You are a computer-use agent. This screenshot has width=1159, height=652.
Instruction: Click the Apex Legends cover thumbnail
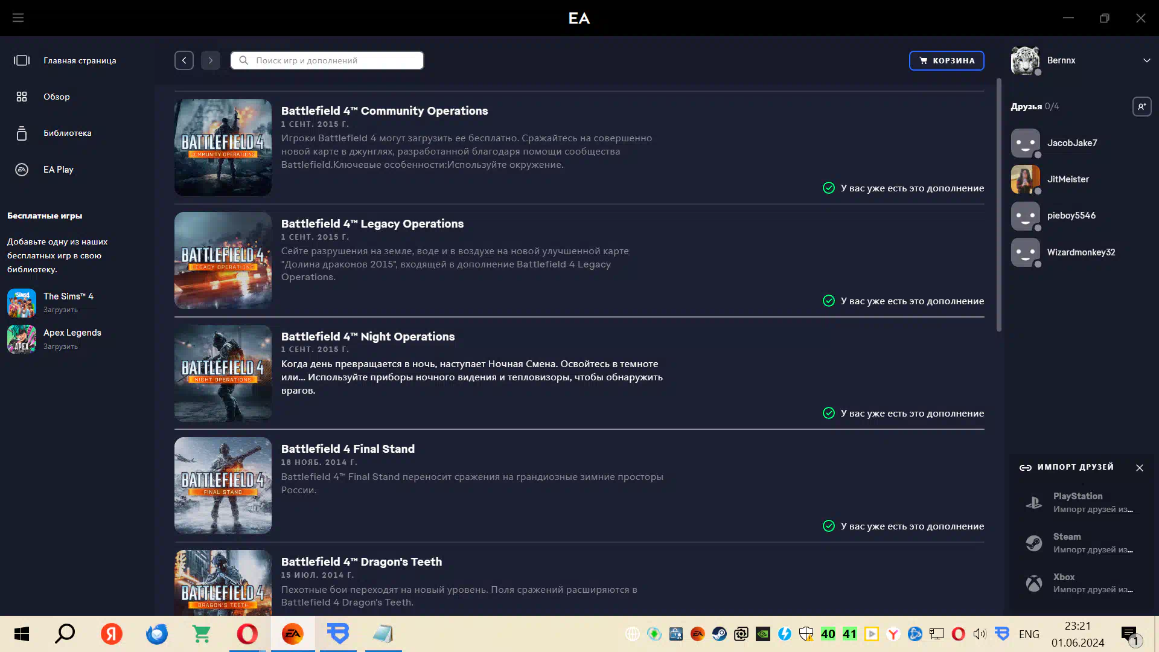point(22,339)
